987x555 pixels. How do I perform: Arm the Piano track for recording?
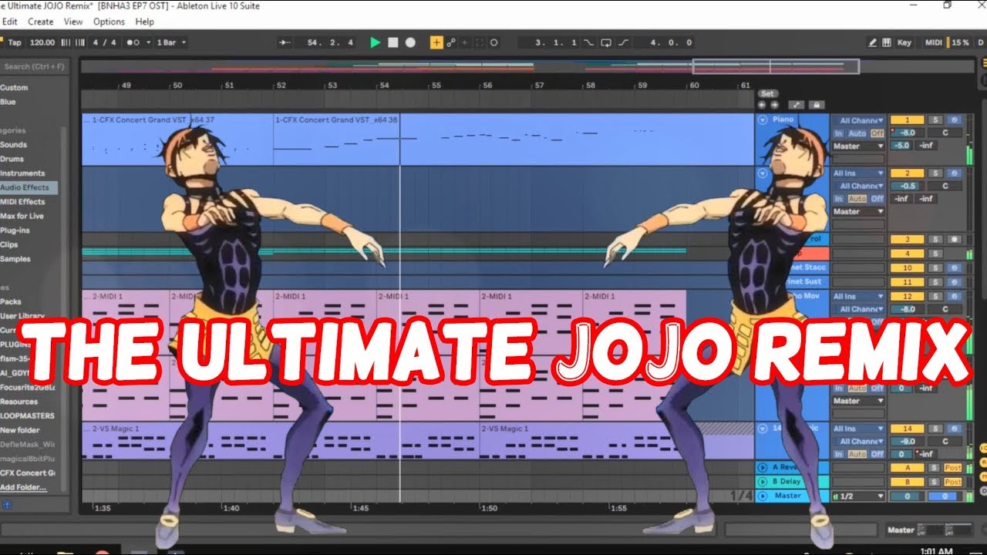click(954, 120)
